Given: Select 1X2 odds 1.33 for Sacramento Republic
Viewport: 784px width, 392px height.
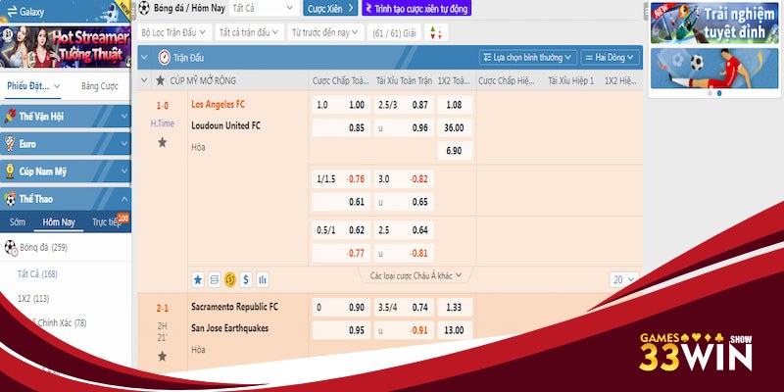Looking at the screenshot, I should 455,308.
